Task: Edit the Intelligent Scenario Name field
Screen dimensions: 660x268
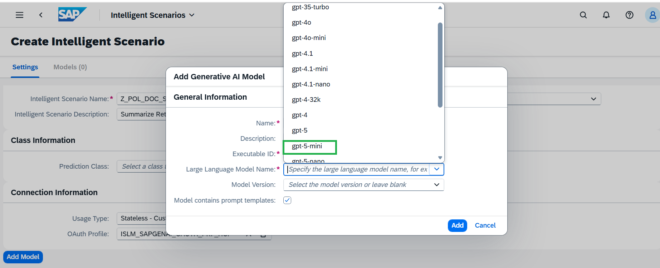Action: point(142,99)
